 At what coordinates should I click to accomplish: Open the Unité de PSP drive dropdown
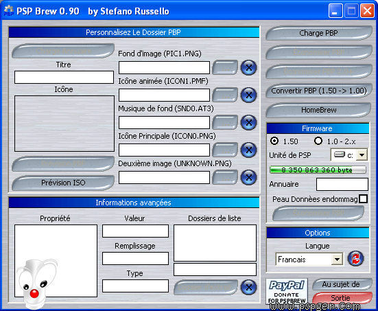362,155
